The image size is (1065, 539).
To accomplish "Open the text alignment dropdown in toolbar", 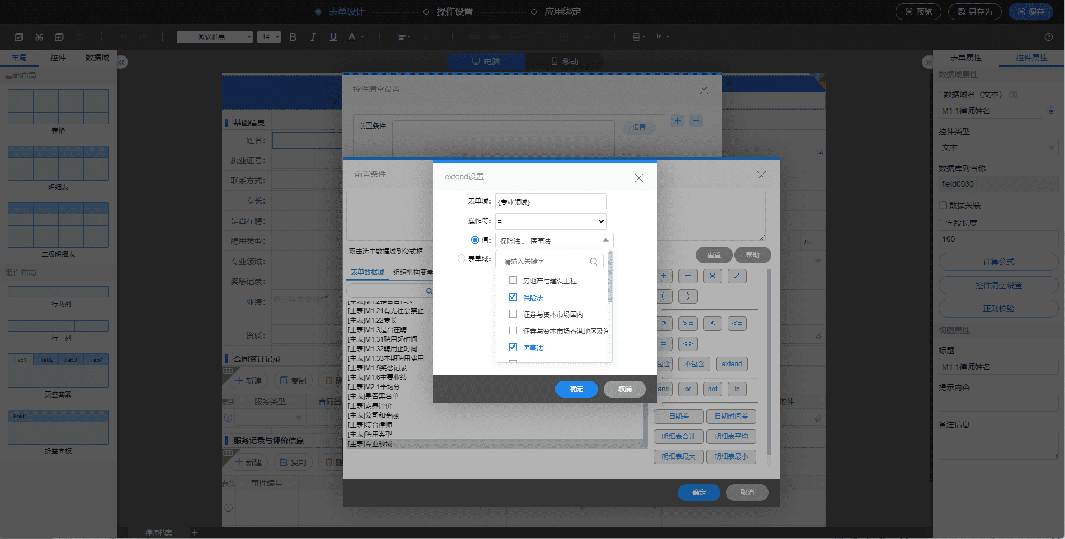I will click(404, 37).
